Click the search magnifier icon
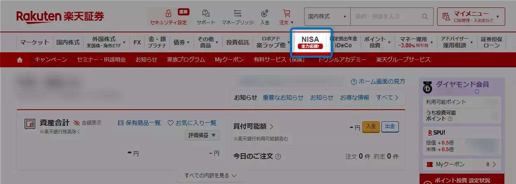 (x=425, y=17)
